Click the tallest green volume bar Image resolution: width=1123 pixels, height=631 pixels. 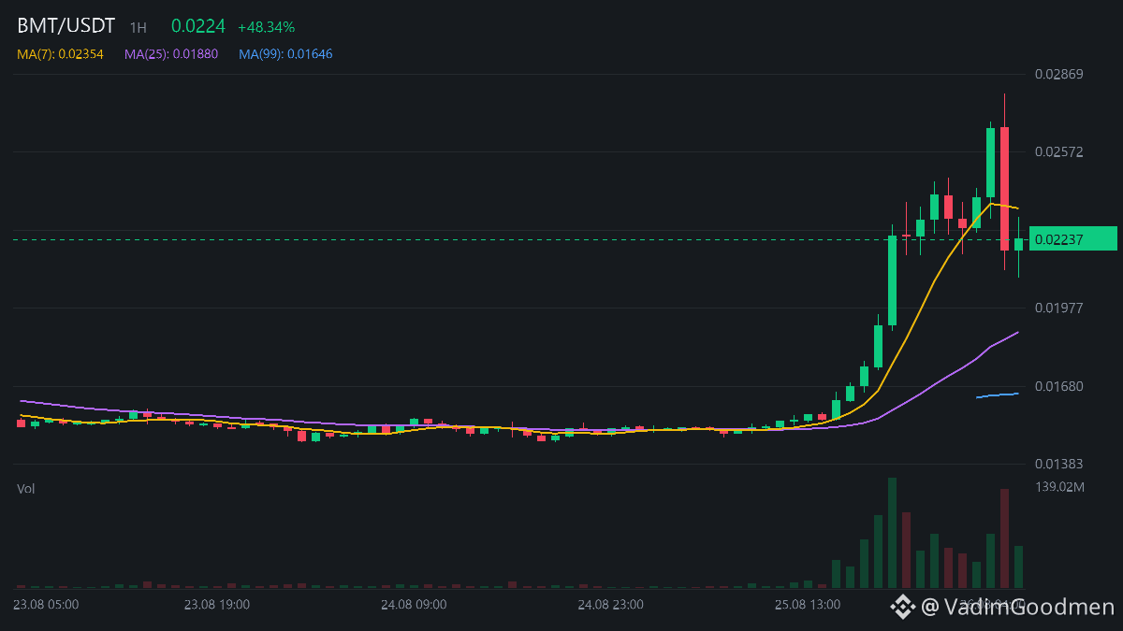892,533
